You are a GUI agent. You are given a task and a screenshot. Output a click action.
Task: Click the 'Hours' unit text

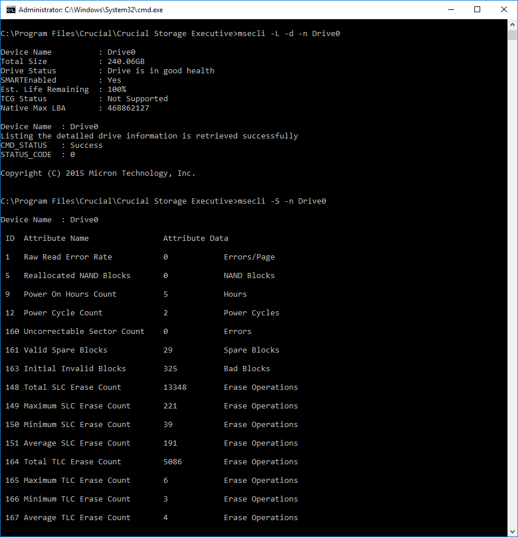(x=235, y=294)
